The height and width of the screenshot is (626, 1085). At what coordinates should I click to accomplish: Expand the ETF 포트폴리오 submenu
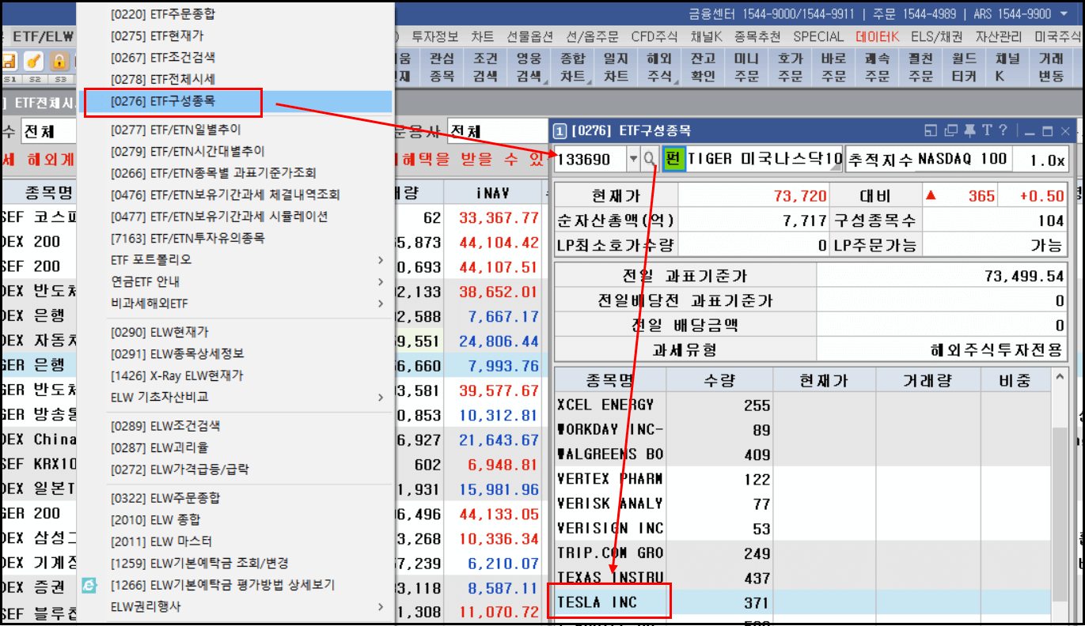tap(381, 260)
